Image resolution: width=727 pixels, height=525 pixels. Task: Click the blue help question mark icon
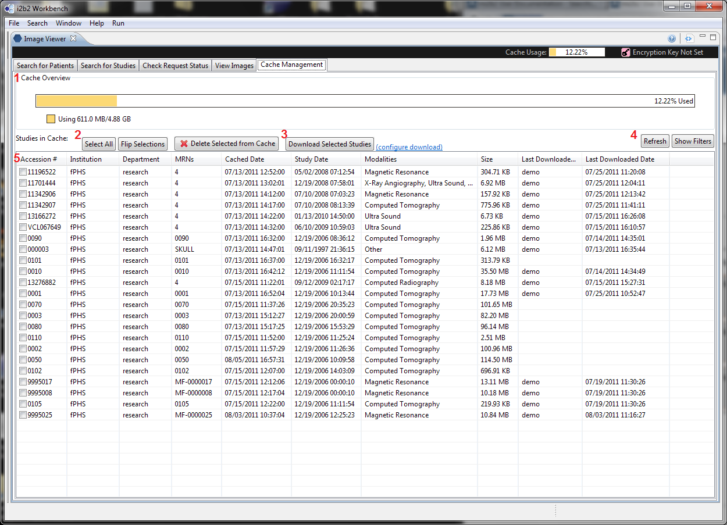tap(672, 39)
